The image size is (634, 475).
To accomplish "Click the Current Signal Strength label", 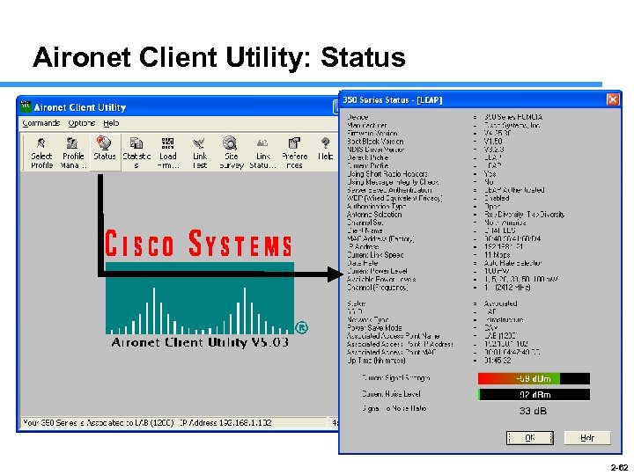I will pos(396,378).
